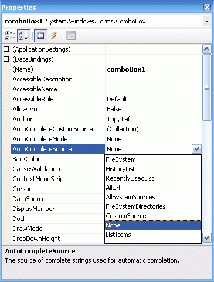Screen dimensions: 214x282
Task: Expand the (ApplicationSettings) node
Action: coord(6,49)
